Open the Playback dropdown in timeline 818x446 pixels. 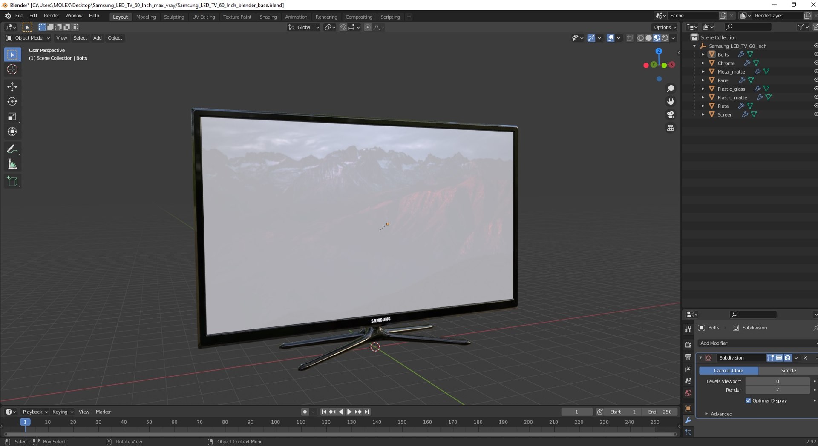point(35,412)
